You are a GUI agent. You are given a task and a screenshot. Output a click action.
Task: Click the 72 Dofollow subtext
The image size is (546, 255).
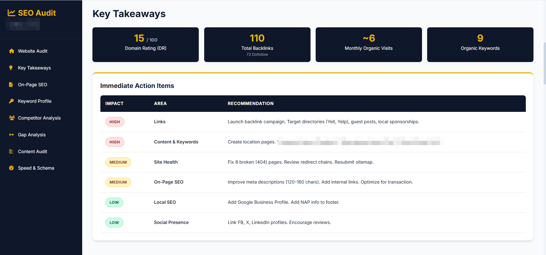click(257, 54)
